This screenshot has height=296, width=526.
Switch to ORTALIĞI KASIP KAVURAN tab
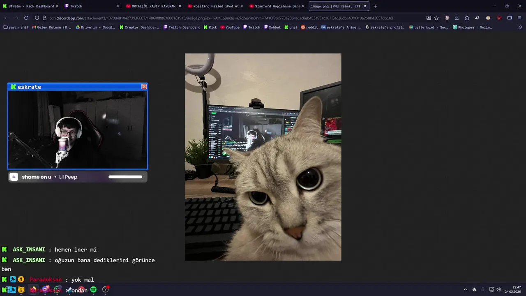tap(154, 6)
